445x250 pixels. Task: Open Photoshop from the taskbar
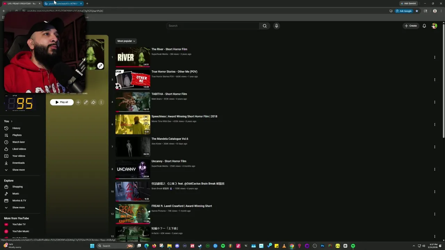pos(322,246)
